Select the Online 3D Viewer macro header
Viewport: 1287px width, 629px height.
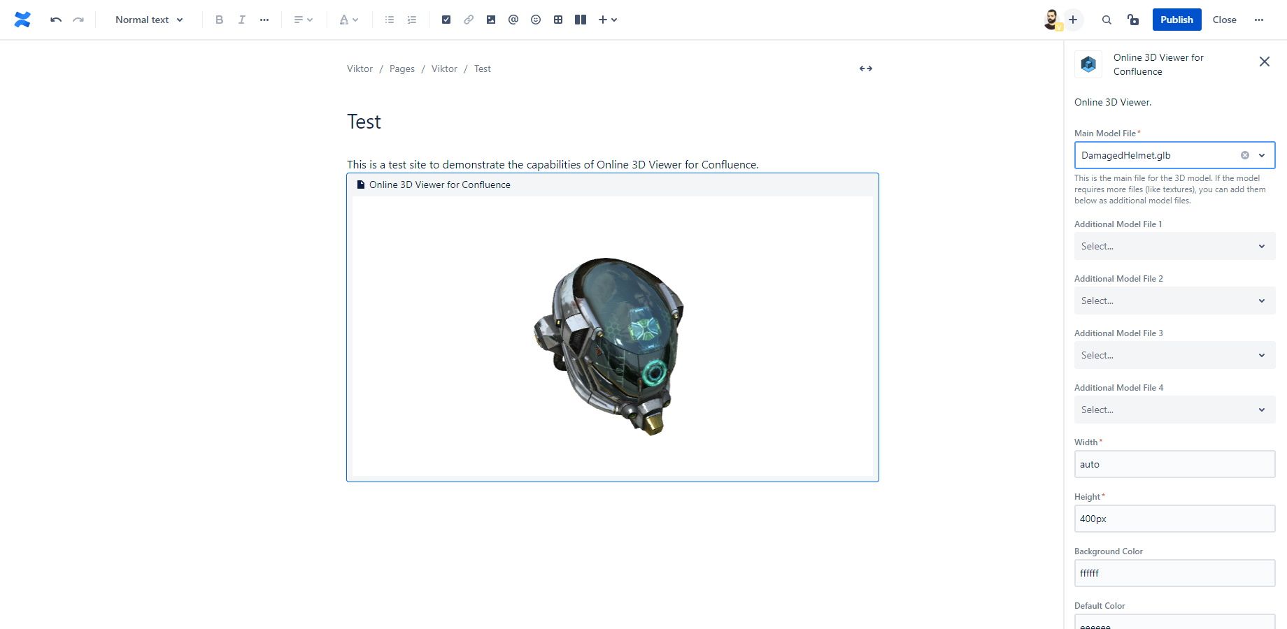[x=613, y=185]
